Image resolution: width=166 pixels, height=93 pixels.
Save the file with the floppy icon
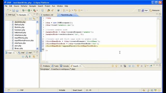(13, 10)
